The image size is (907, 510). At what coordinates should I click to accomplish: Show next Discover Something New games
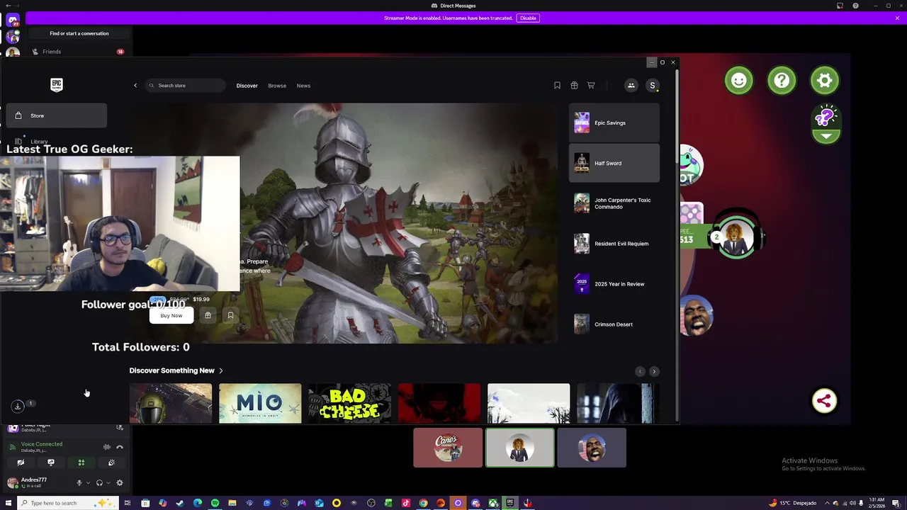pyautogui.click(x=654, y=371)
